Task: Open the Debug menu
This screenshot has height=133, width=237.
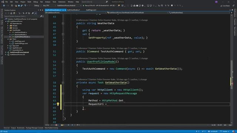Action: (36, 2)
